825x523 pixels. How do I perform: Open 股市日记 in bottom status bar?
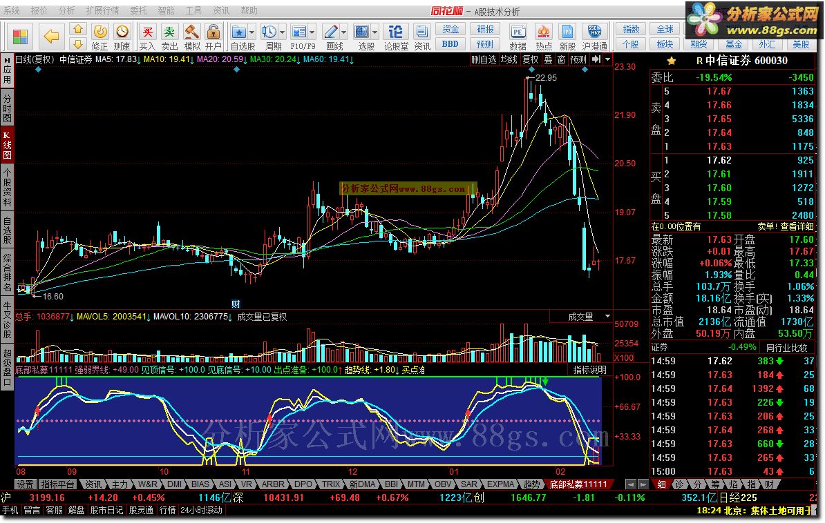[106, 510]
